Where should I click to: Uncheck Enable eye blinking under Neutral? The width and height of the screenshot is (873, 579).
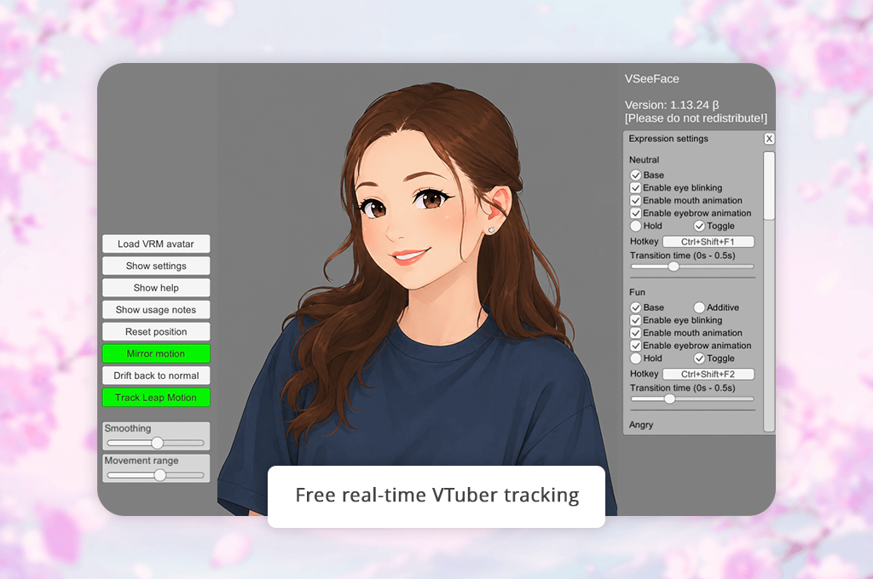coord(635,188)
